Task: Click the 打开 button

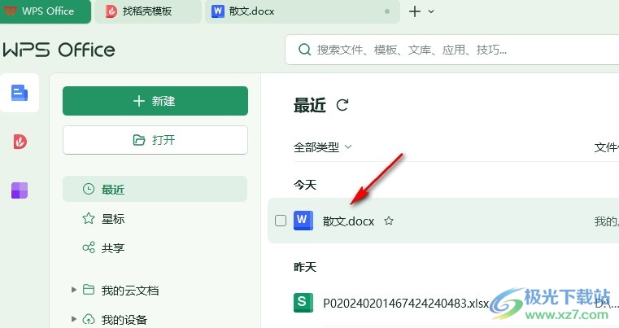Action: point(155,140)
